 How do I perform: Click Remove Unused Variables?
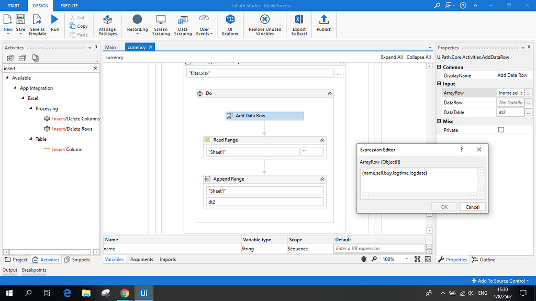pyautogui.click(x=264, y=25)
